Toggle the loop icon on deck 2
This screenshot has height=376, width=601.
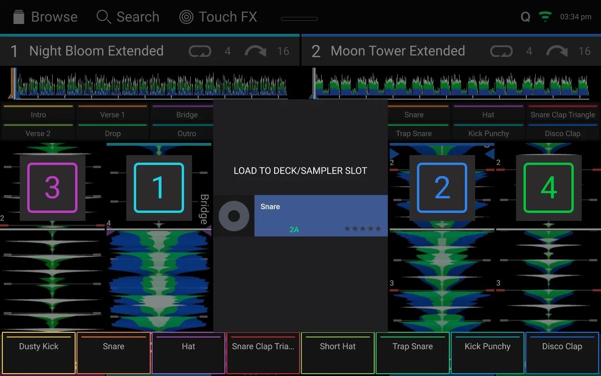[x=501, y=51]
